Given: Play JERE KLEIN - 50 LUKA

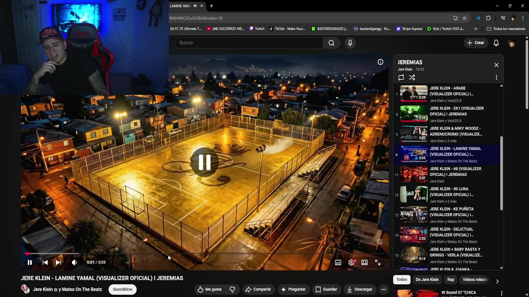Looking at the screenshot, I should pos(447,195).
